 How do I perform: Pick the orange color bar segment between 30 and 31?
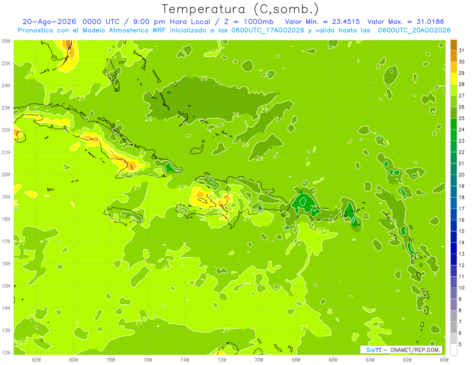[x=454, y=56]
